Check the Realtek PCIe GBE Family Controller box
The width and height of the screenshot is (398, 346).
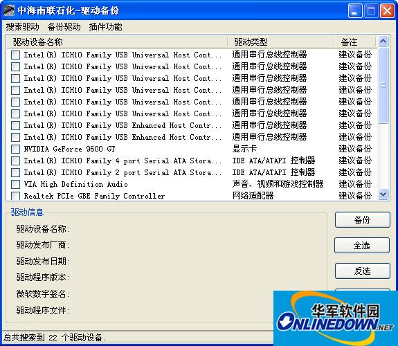pos(15,196)
